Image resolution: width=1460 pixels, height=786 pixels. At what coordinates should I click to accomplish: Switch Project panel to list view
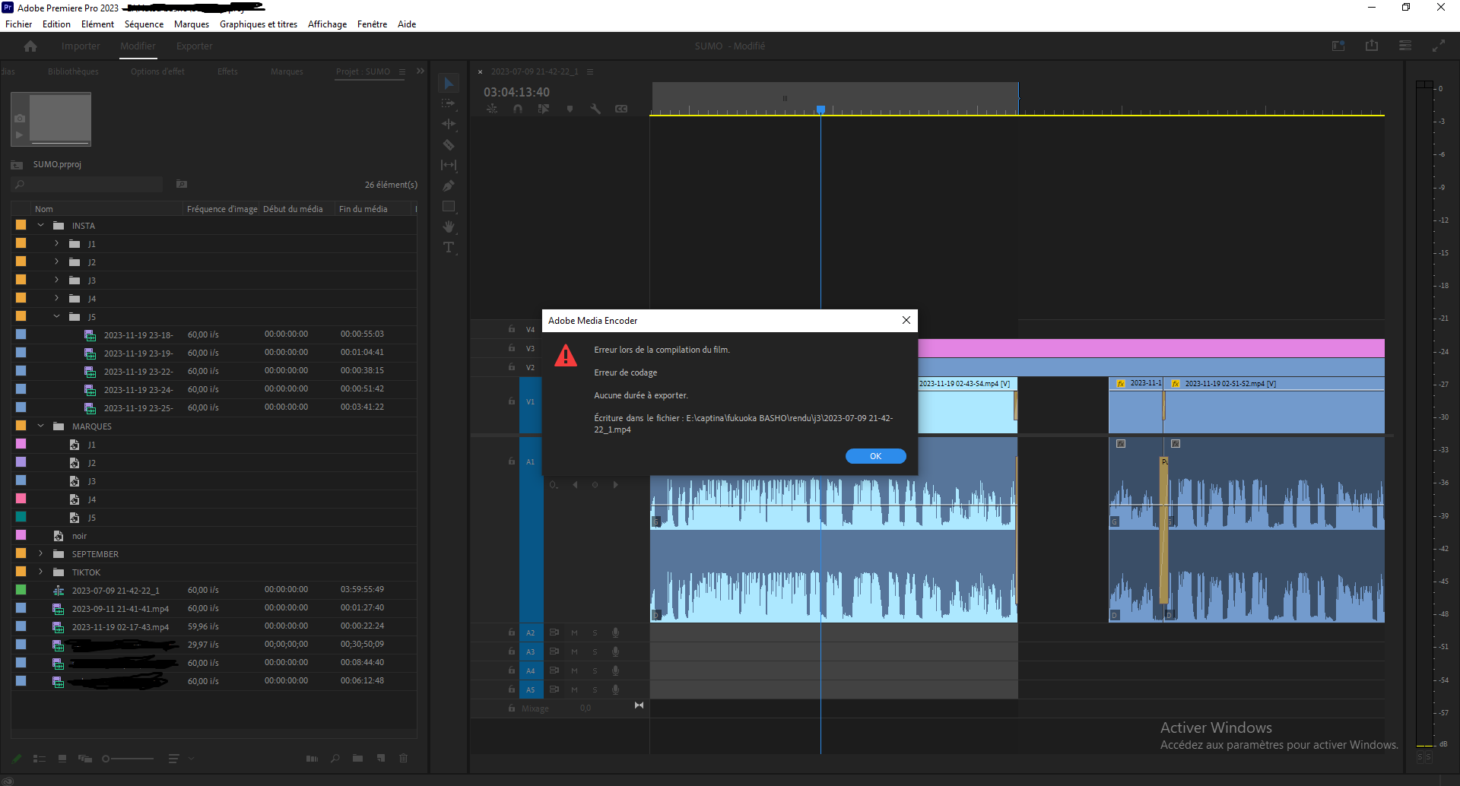coord(40,759)
